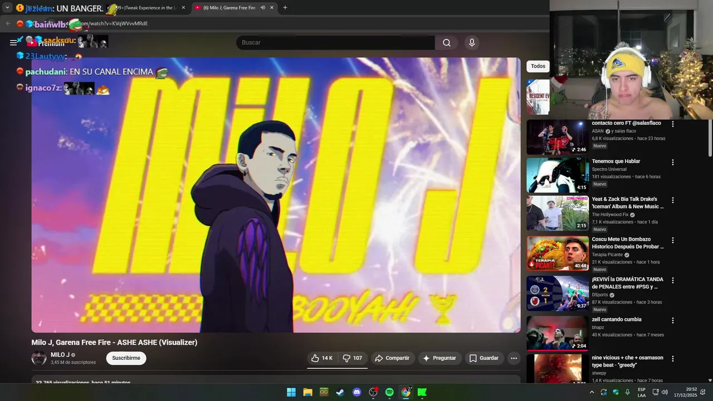Viewport: 713px width, 401px height.
Task: Go back with the browser back arrow
Action: (8, 23)
